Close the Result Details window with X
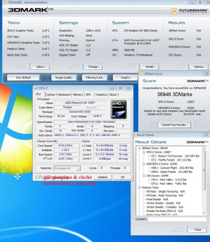210x242 pixels. [x=207, y=135]
